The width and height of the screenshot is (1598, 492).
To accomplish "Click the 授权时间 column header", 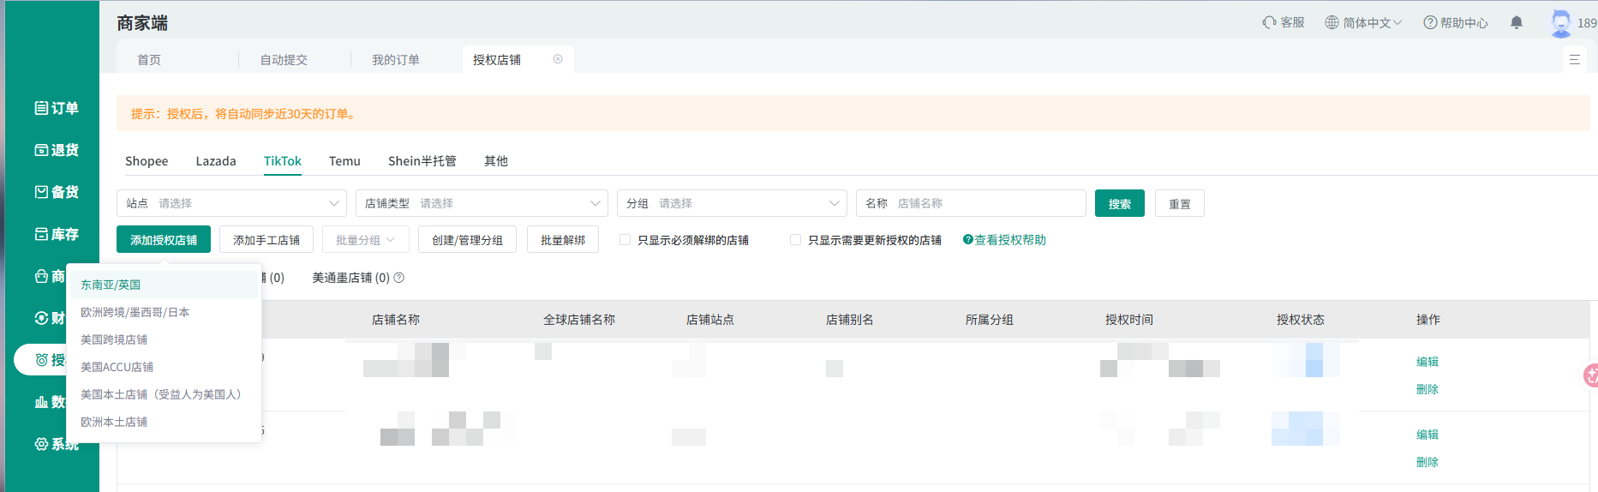I will 1129,320.
